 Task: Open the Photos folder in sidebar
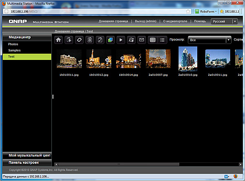point(13,44)
